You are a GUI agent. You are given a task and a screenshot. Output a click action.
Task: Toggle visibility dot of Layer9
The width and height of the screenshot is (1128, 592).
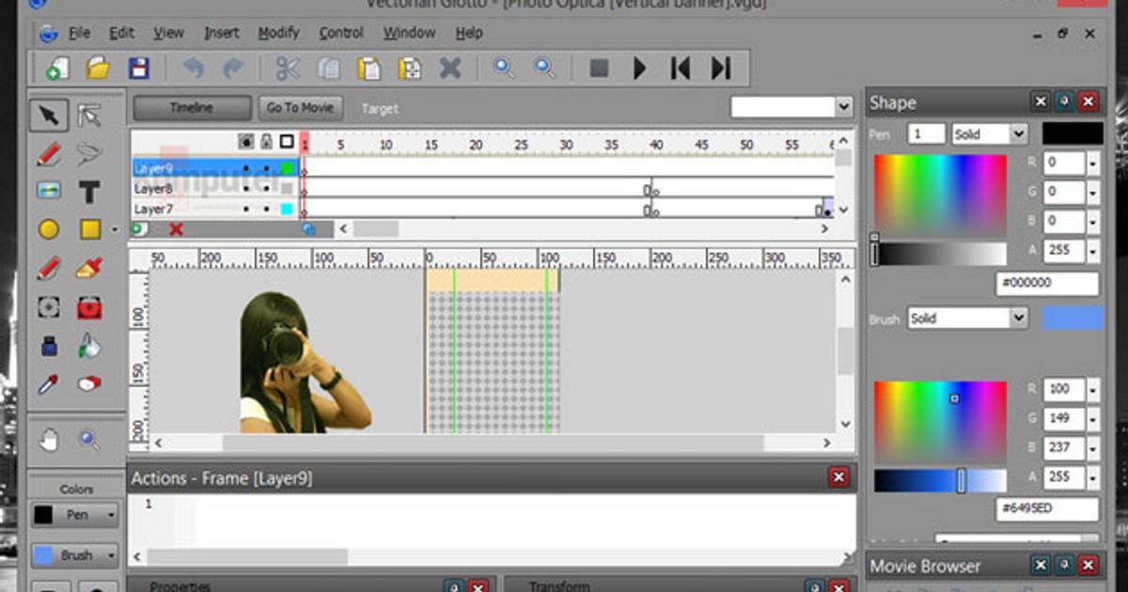point(246,168)
